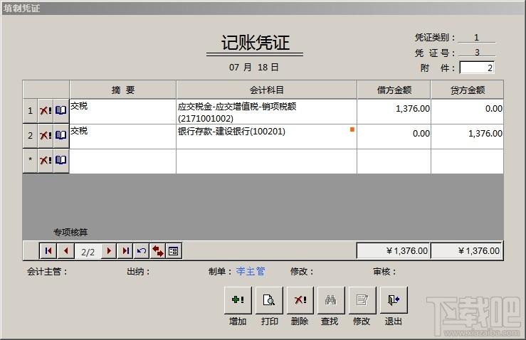Select account 应交税金-应交增值税-销项税额 cell
This screenshot has width=526, height=340.
pos(266,111)
